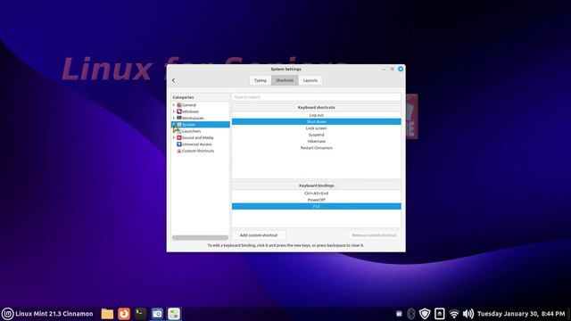This screenshot has width=571, height=321.
Task: Click the Keyboard shortcuts column header
Action: 317,107
